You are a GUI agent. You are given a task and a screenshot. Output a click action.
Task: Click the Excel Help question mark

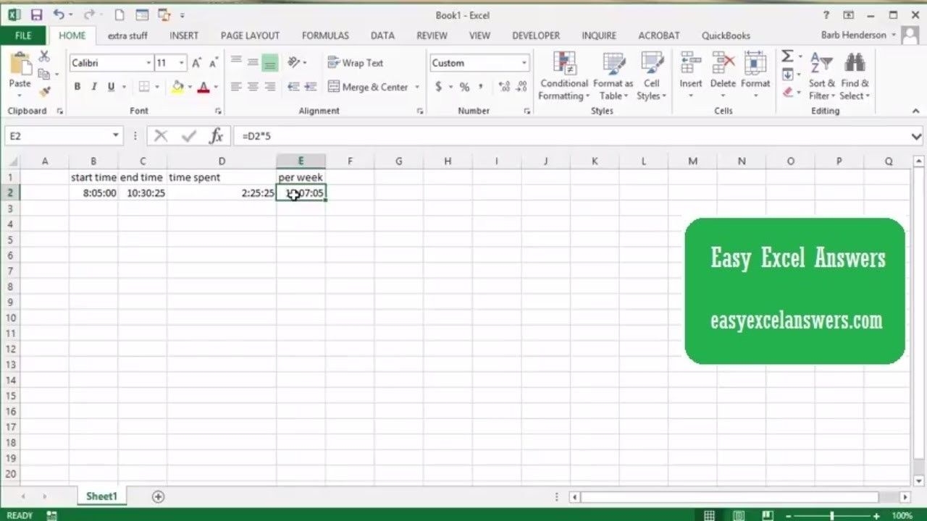[826, 14]
